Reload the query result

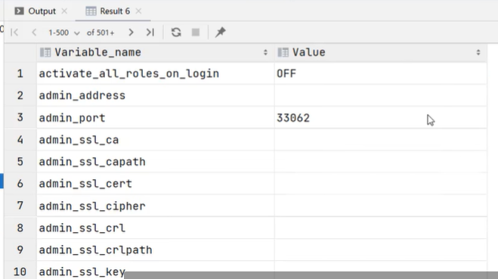tap(176, 33)
